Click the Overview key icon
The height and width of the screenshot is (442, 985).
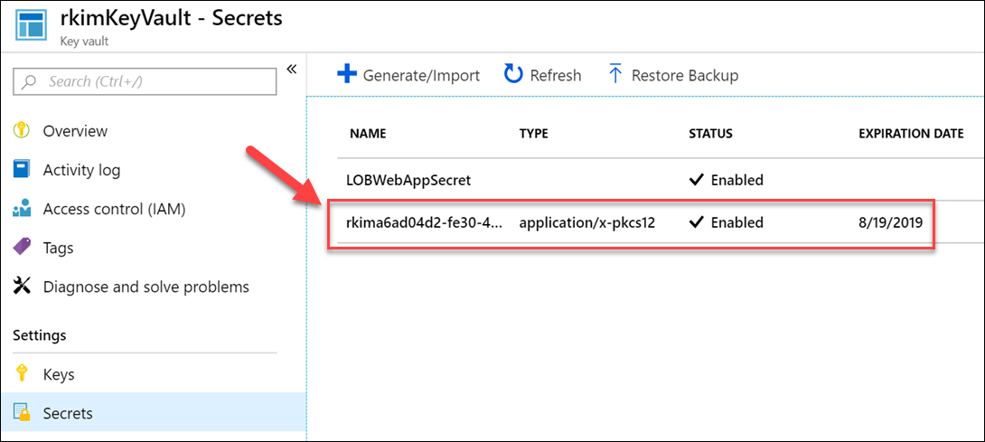(22, 131)
